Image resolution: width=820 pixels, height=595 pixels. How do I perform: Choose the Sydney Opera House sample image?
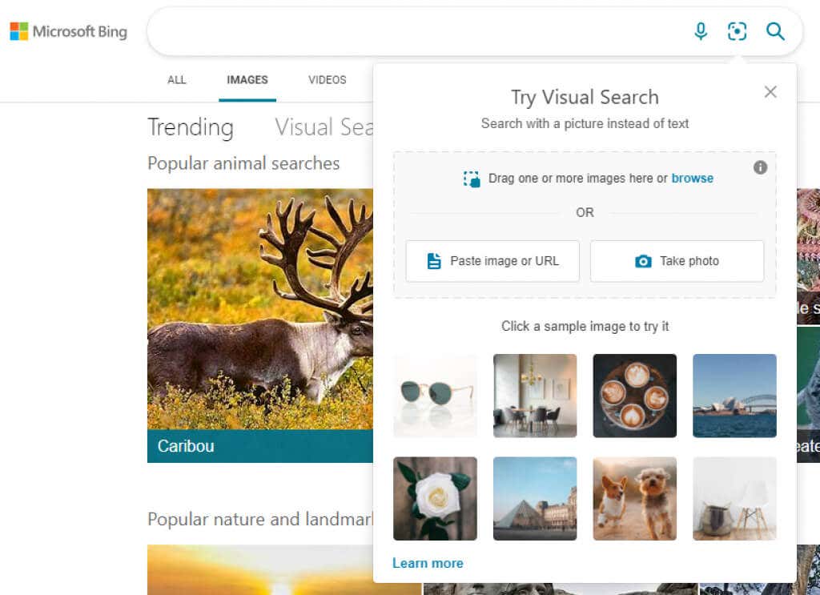click(x=734, y=396)
